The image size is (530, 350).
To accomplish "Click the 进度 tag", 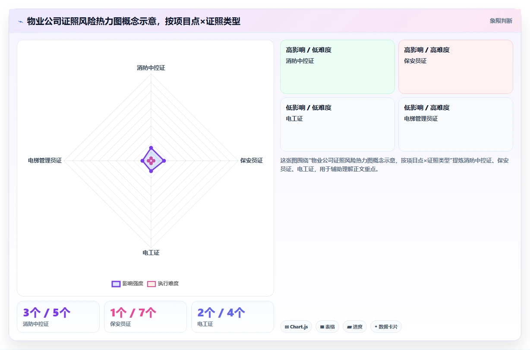I will (355, 327).
